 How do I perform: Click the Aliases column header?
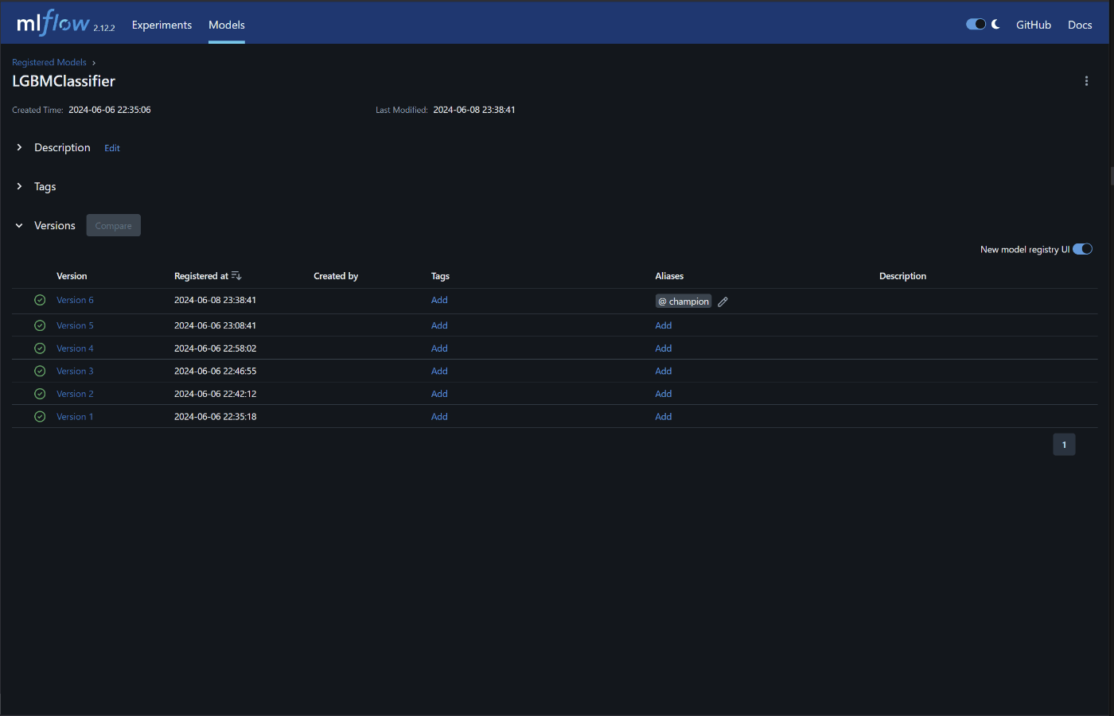coord(669,276)
